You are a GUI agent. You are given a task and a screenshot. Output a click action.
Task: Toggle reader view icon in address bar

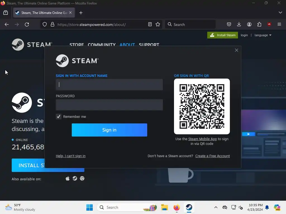click(x=150, y=25)
